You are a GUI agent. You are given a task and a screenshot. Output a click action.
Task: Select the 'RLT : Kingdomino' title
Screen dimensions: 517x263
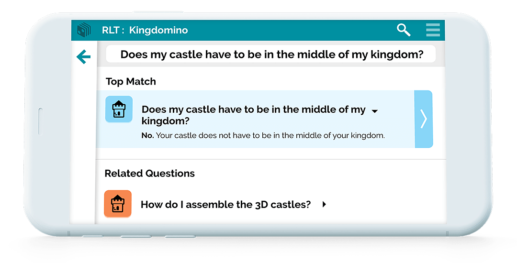[145, 30]
